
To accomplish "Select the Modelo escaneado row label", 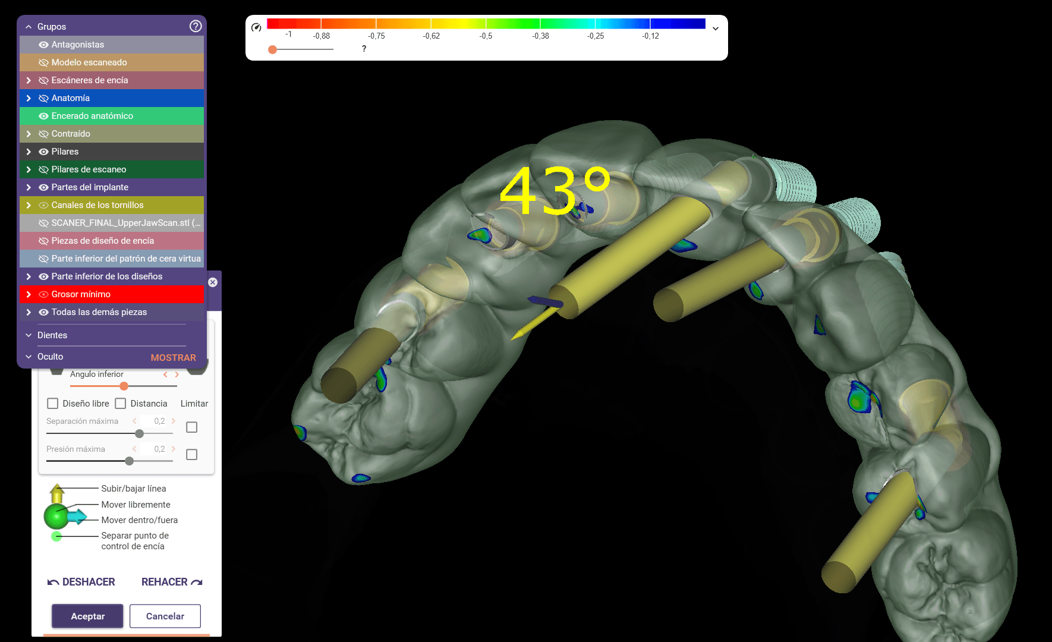I will (89, 62).
